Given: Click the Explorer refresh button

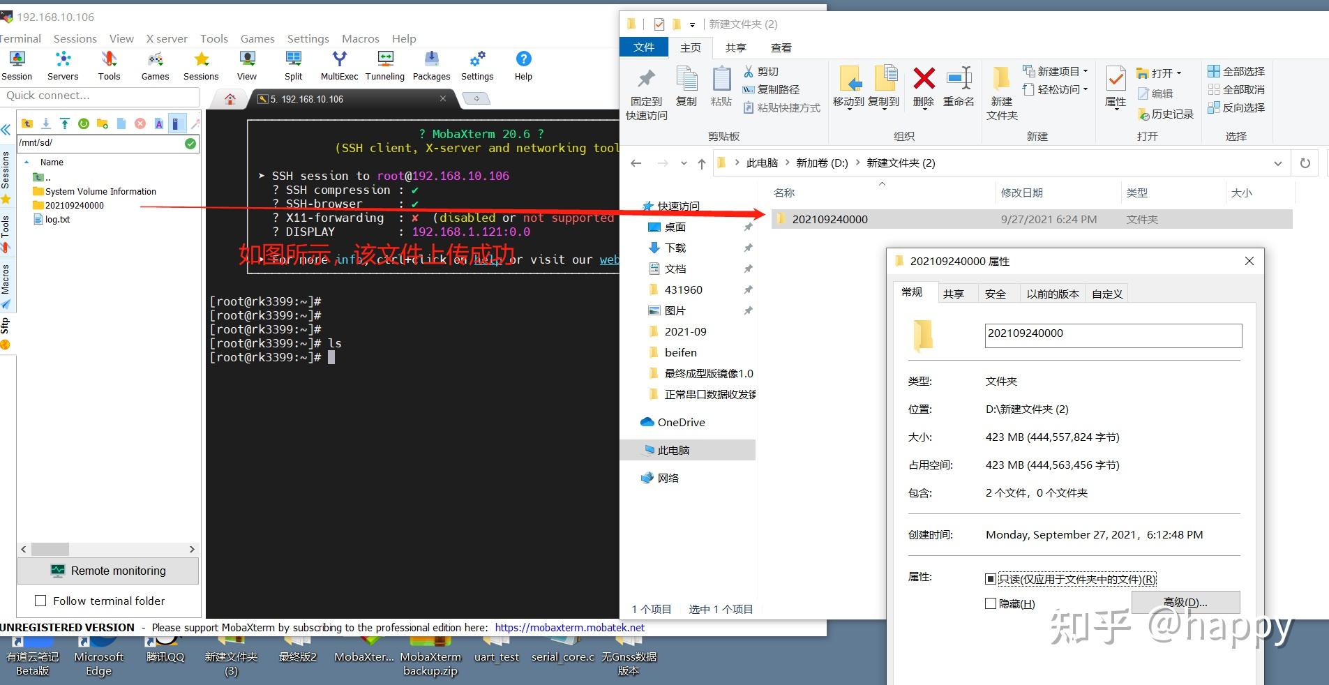Looking at the screenshot, I should coord(1305,163).
